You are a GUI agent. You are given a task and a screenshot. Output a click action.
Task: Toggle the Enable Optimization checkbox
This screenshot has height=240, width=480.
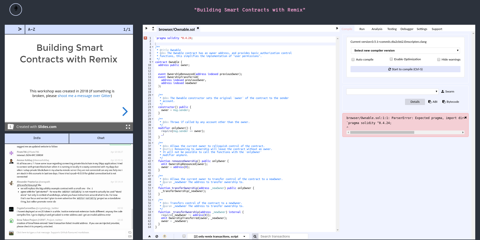(391, 59)
